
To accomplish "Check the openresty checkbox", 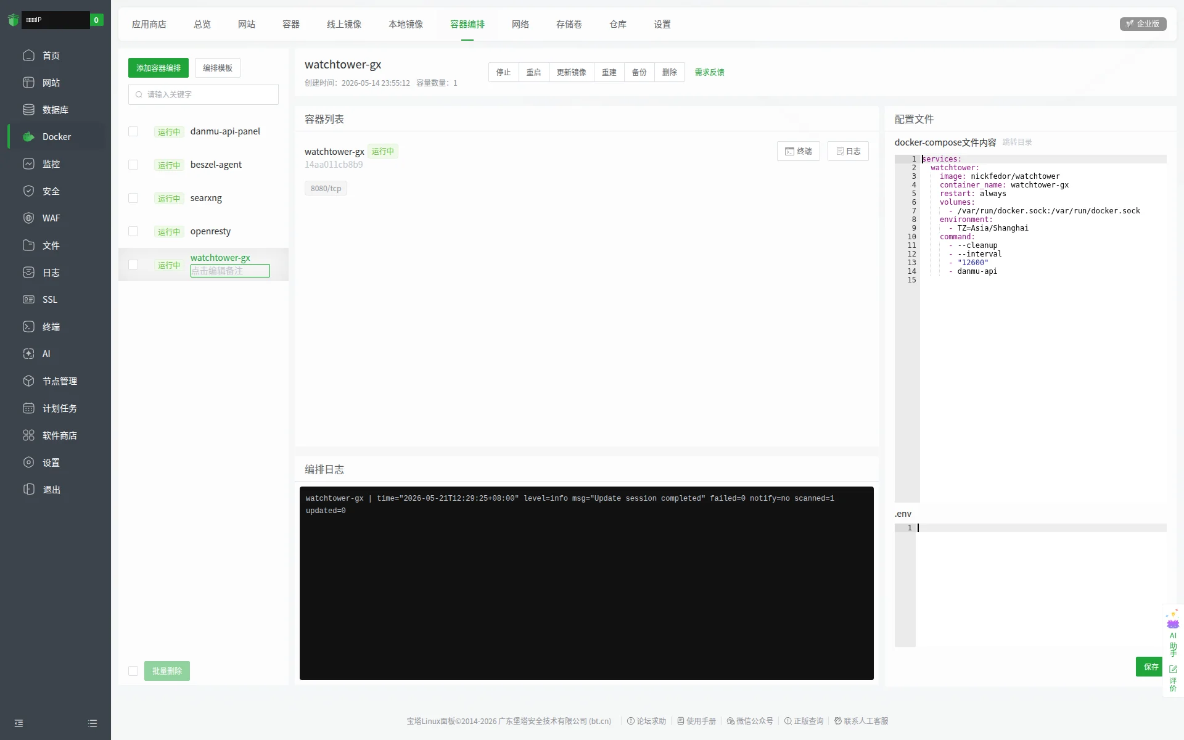I will click(133, 231).
